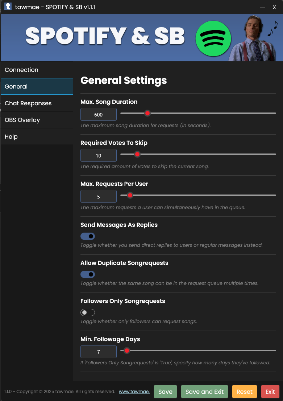Click the red Exit button

[x=270, y=392]
